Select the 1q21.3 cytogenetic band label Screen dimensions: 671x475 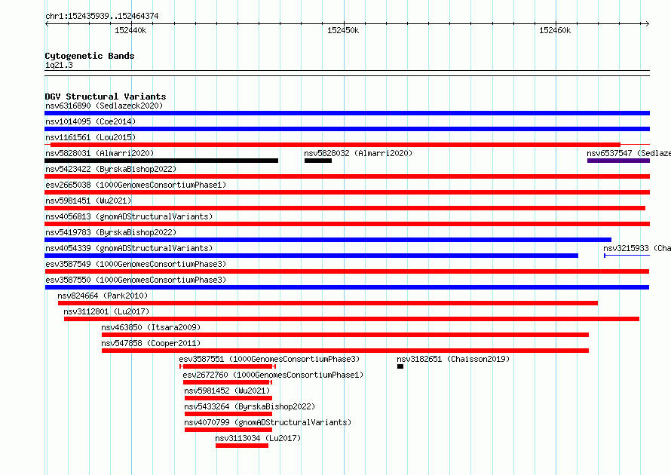coord(59,65)
